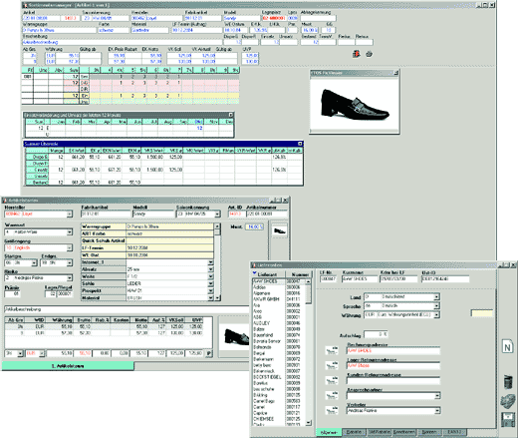
Task: Click the shoe preview image beside price table
Action: [234, 336]
